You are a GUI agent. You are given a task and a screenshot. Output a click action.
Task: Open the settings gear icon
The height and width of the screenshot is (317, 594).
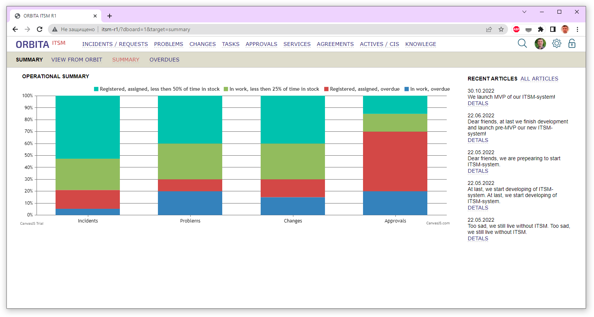point(556,44)
